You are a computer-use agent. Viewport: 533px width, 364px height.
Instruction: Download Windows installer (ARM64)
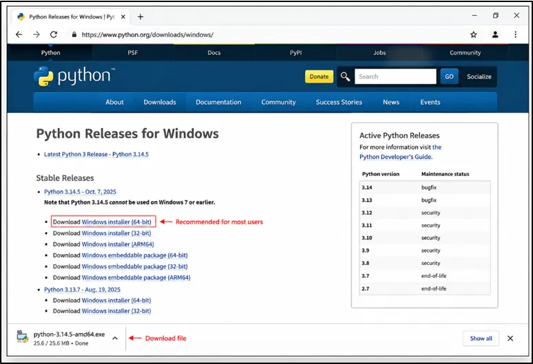pos(118,244)
